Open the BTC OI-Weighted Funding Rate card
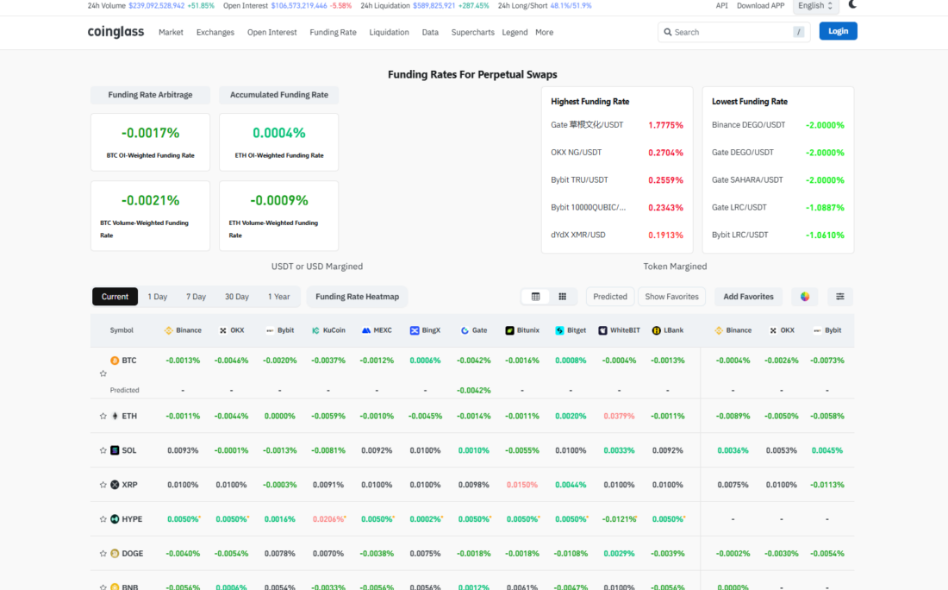 click(x=151, y=142)
